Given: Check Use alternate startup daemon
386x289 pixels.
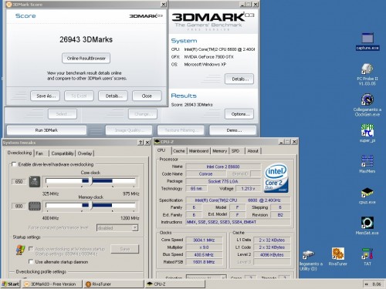Looking at the screenshot, I should [31, 261].
